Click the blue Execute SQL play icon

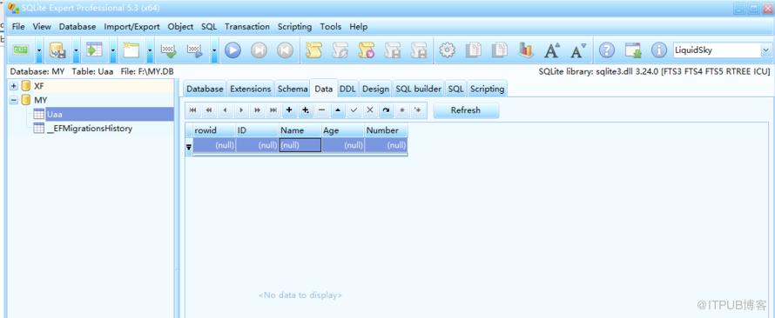[232, 50]
